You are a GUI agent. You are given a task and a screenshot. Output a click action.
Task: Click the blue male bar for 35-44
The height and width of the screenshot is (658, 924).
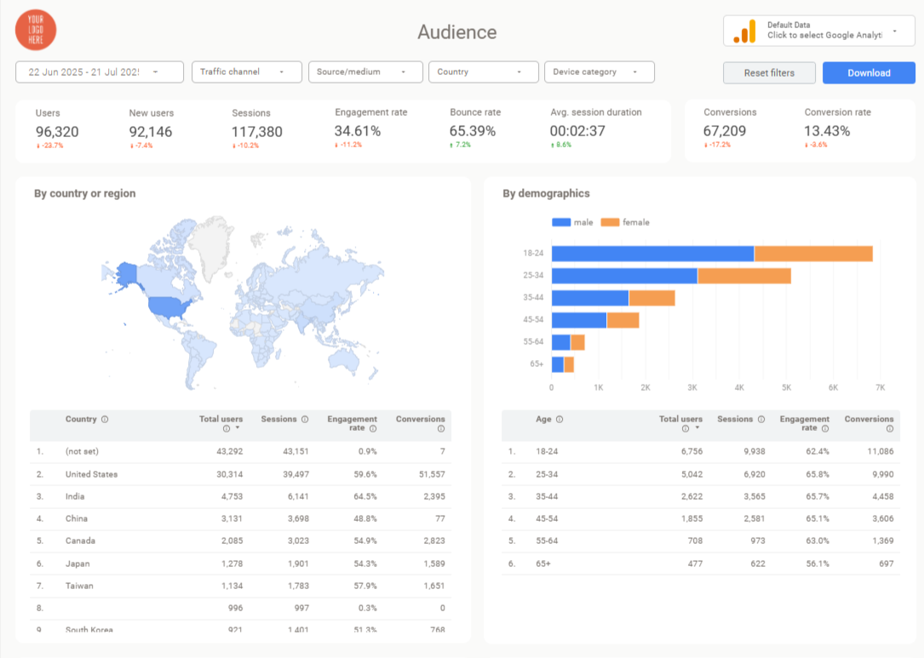click(x=590, y=298)
